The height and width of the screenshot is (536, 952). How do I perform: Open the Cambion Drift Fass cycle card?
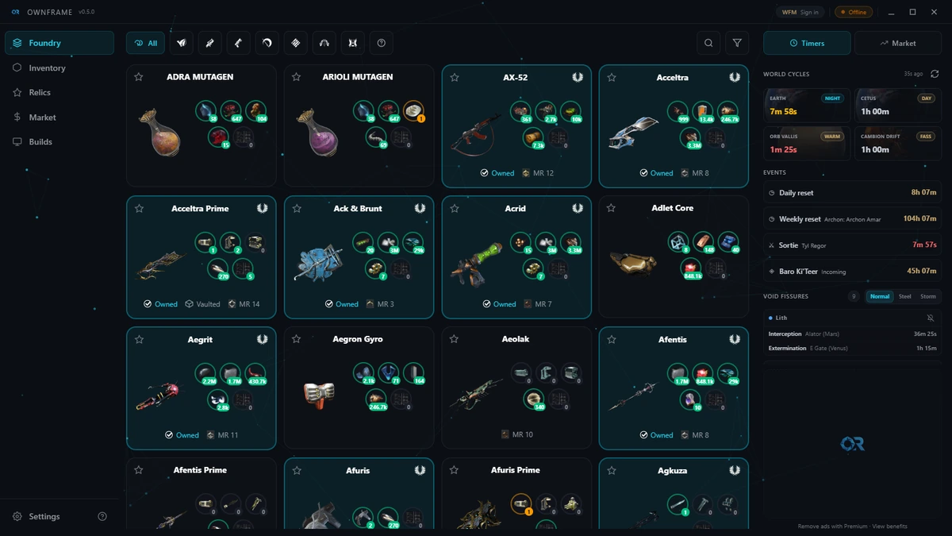click(898, 144)
